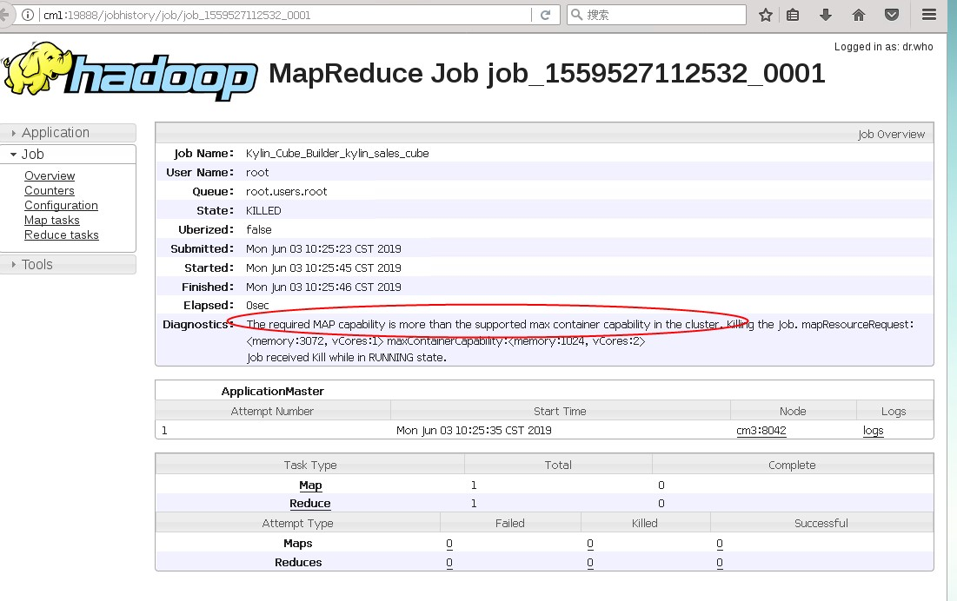This screenshot has height=601, width=957.
Task: Open the Pocket icon in toolbar
Action: [x=892, y=15]
